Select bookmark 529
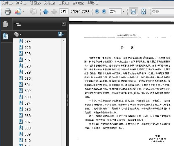Screen dimensions: 174x146 [x=28, y=72]
